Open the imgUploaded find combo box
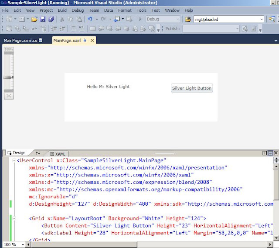This screenshot has height=248, width=279. tap(228, 19)
